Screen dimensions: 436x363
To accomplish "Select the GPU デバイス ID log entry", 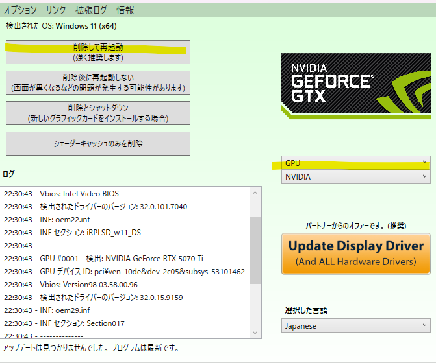I will click(123, 272).
